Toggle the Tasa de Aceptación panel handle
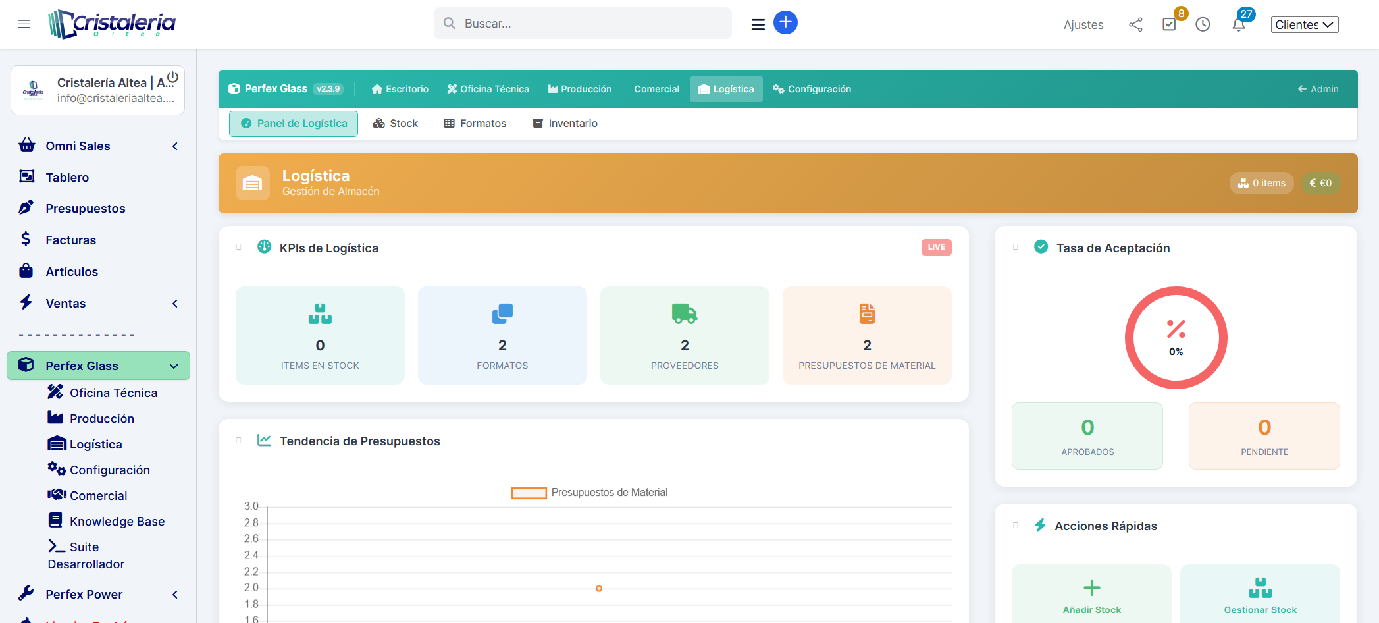 [x=1015, y=247]
